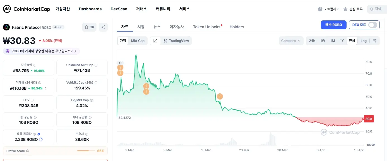387x161 pixels.
Task: Switch to the Token Unlocks tab
Action: [207, 27]
